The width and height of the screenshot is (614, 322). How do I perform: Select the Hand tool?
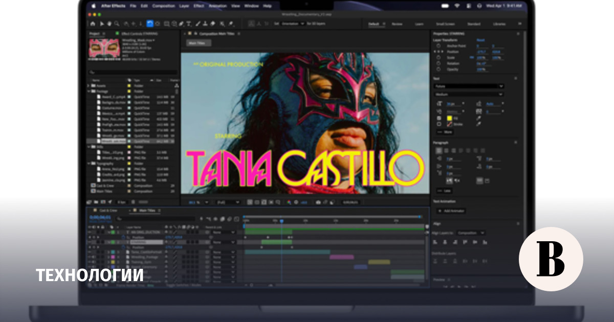coord(109,24)
